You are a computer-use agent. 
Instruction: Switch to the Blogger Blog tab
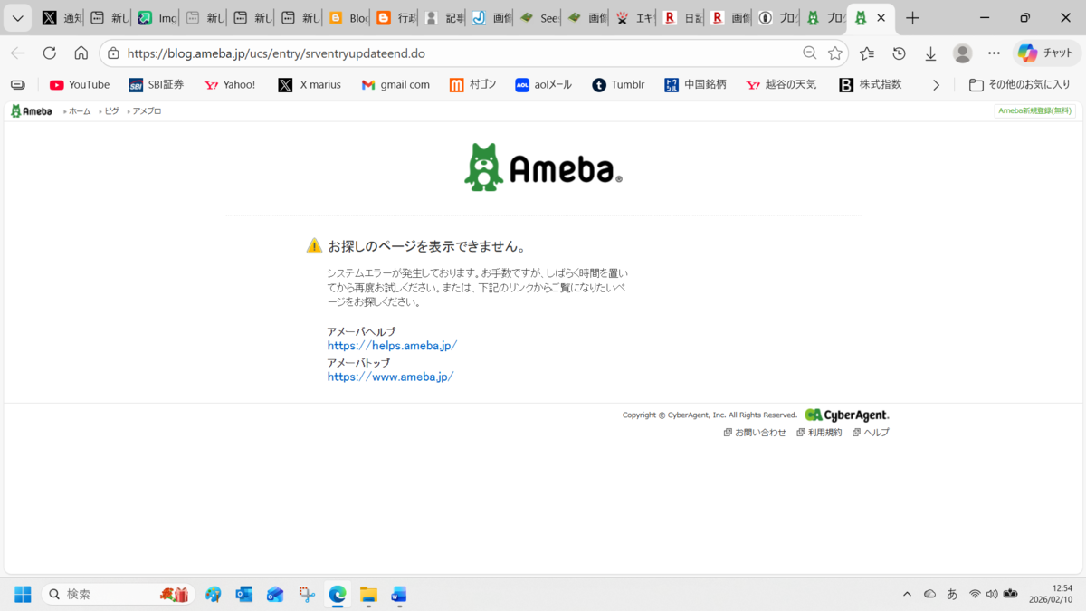tap(348, 18)
